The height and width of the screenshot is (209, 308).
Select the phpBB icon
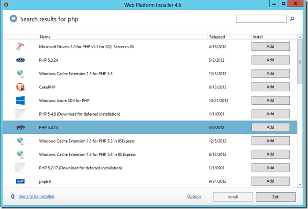pos(20,181)
